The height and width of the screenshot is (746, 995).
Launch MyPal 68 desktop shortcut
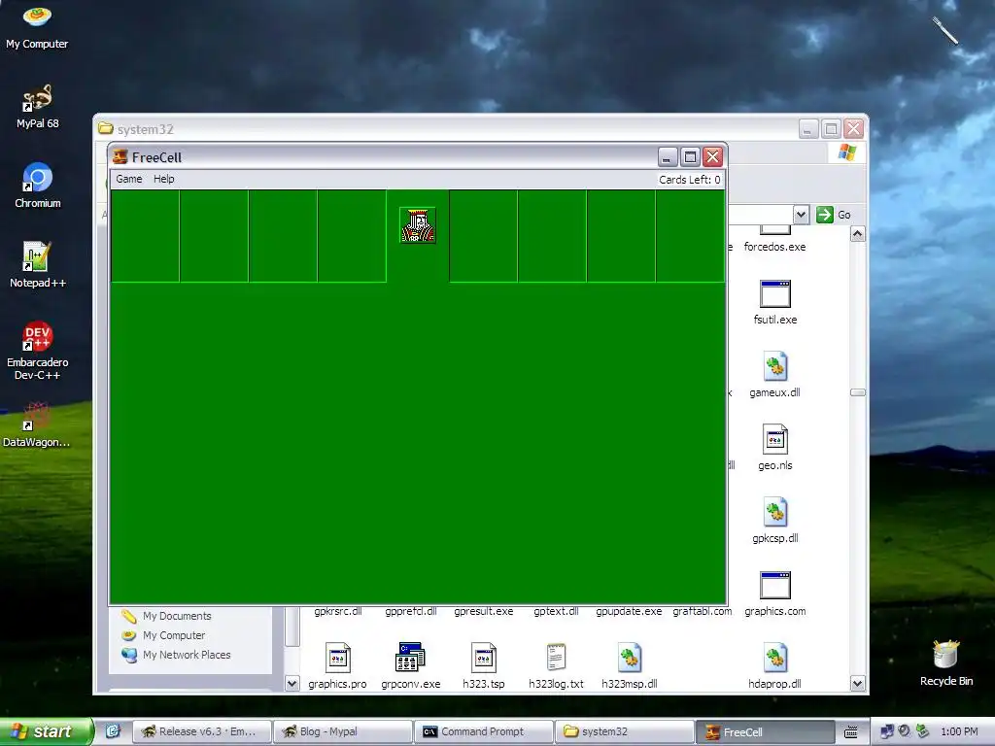37,107
